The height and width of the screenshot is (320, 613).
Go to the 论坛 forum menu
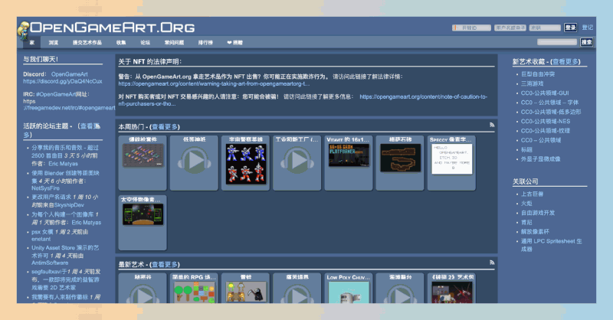pos(146,43)
